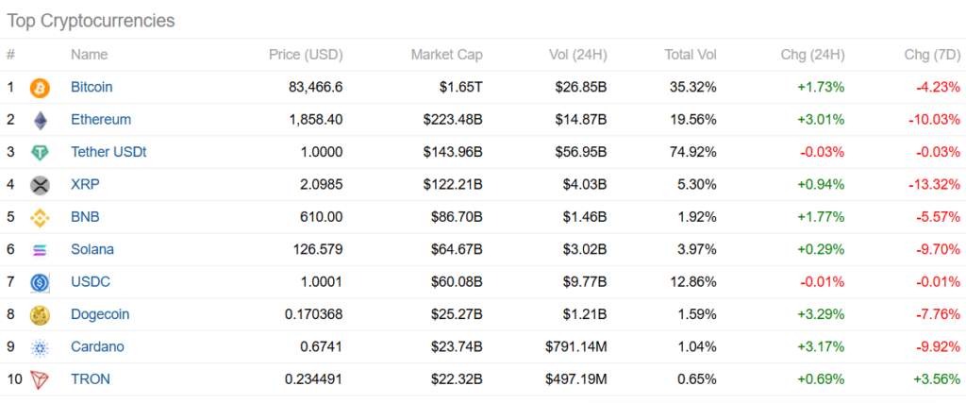The image size is (966, 403).
Task: Sort by the Vol (24H) column header
Action: tap(578, 55)
